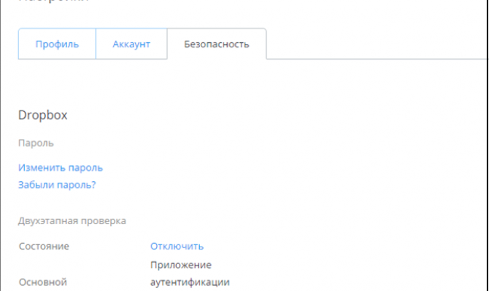Screen dimensions: 489x291
Task: Open the Забыли пароль? link
Action: pyautogui.click(x=57, y=185)
